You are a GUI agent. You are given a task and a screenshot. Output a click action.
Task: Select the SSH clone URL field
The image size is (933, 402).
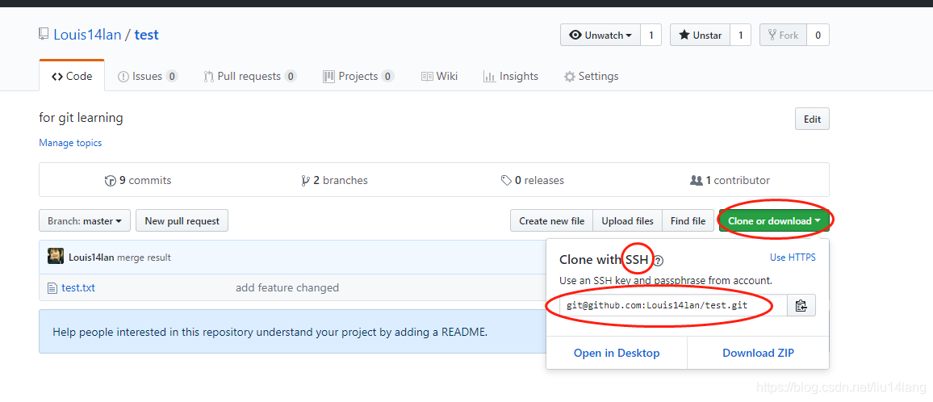[674, 305]
